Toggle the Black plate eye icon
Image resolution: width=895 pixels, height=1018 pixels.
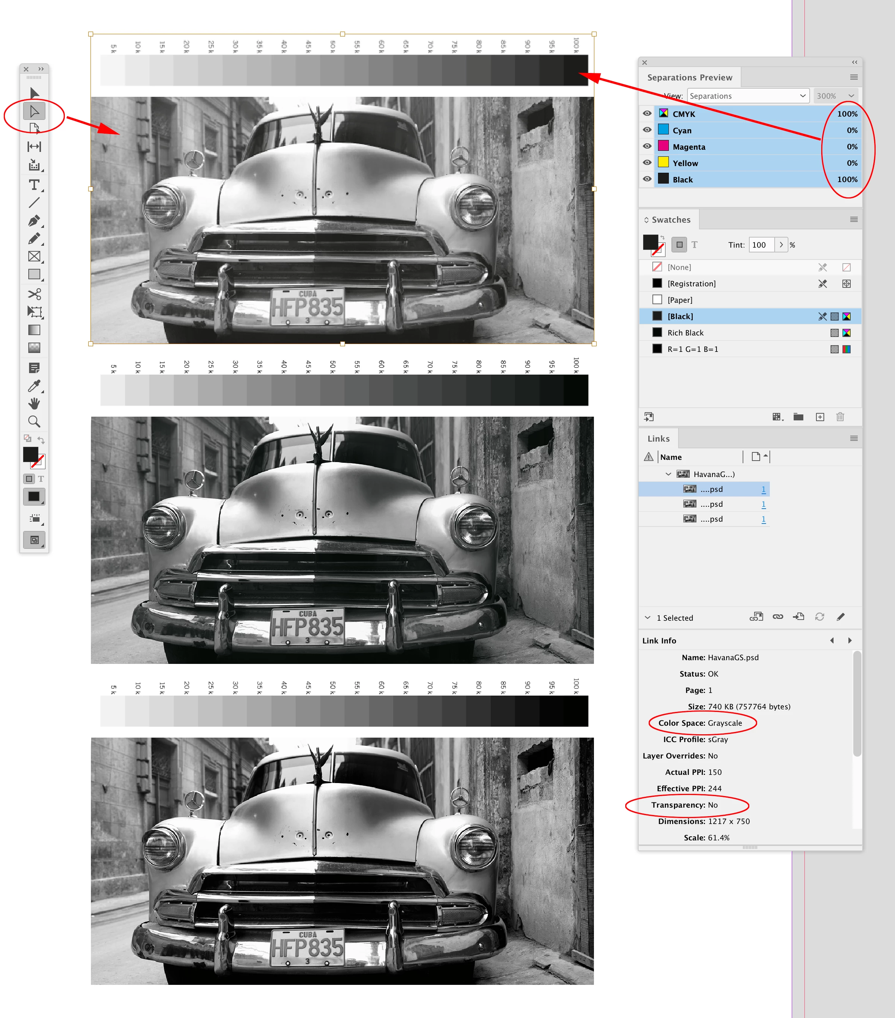point(647,179)
